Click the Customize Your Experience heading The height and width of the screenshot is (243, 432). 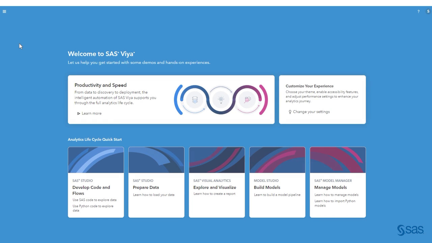(309, 86)
